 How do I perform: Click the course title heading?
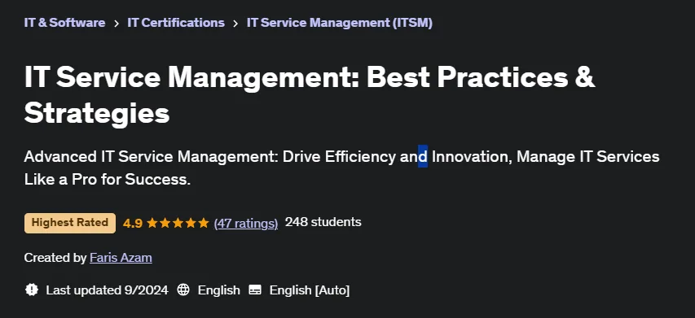[310, 95]
